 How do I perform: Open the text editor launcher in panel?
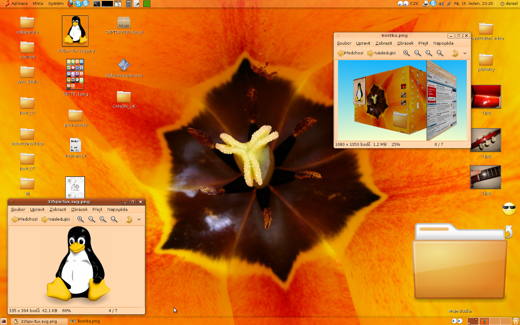136,4
